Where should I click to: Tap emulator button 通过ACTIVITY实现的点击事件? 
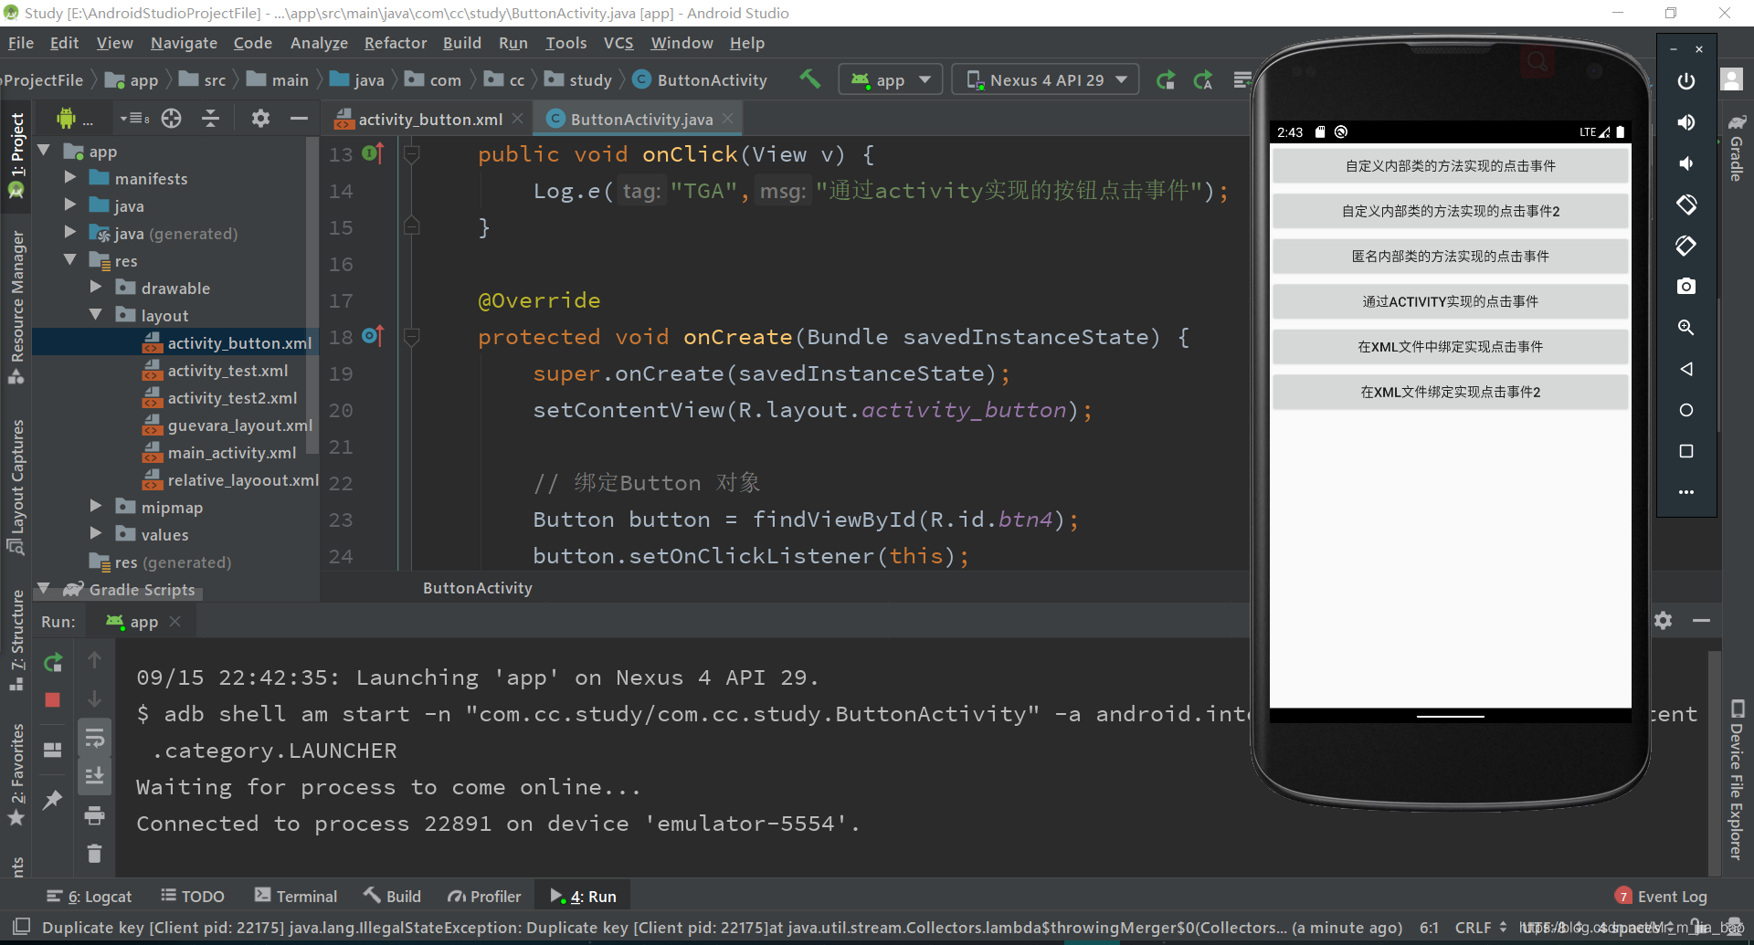[1451, 301]
